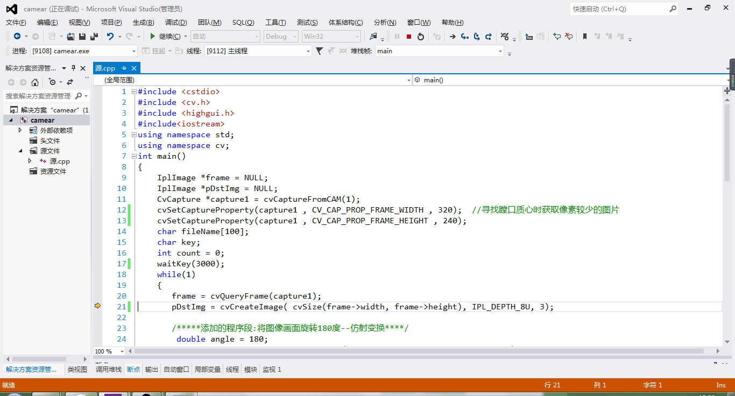
Task: Open the Solution Explorer window options arrow
Action: tap(64, 68)
